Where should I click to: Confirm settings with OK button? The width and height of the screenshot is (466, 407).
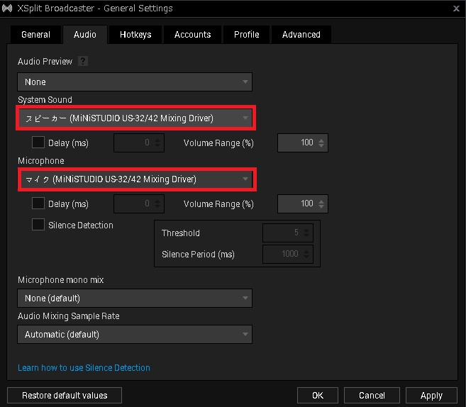[x=318, y=396]
